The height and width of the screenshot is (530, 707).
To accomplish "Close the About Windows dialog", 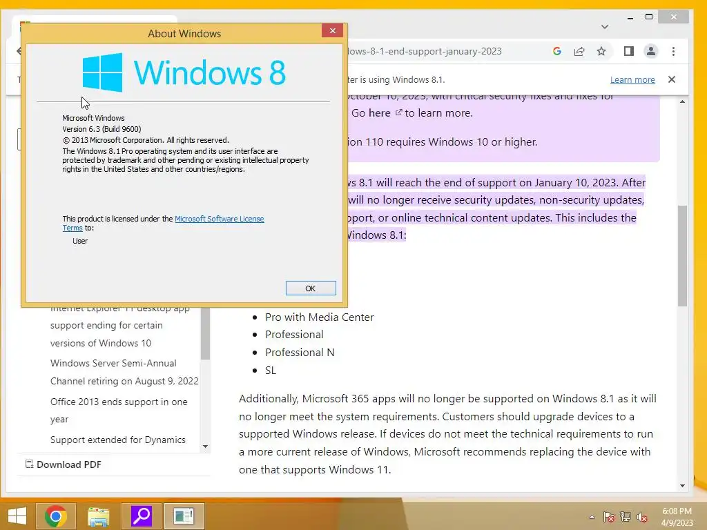I will click(x=332, y=30).
